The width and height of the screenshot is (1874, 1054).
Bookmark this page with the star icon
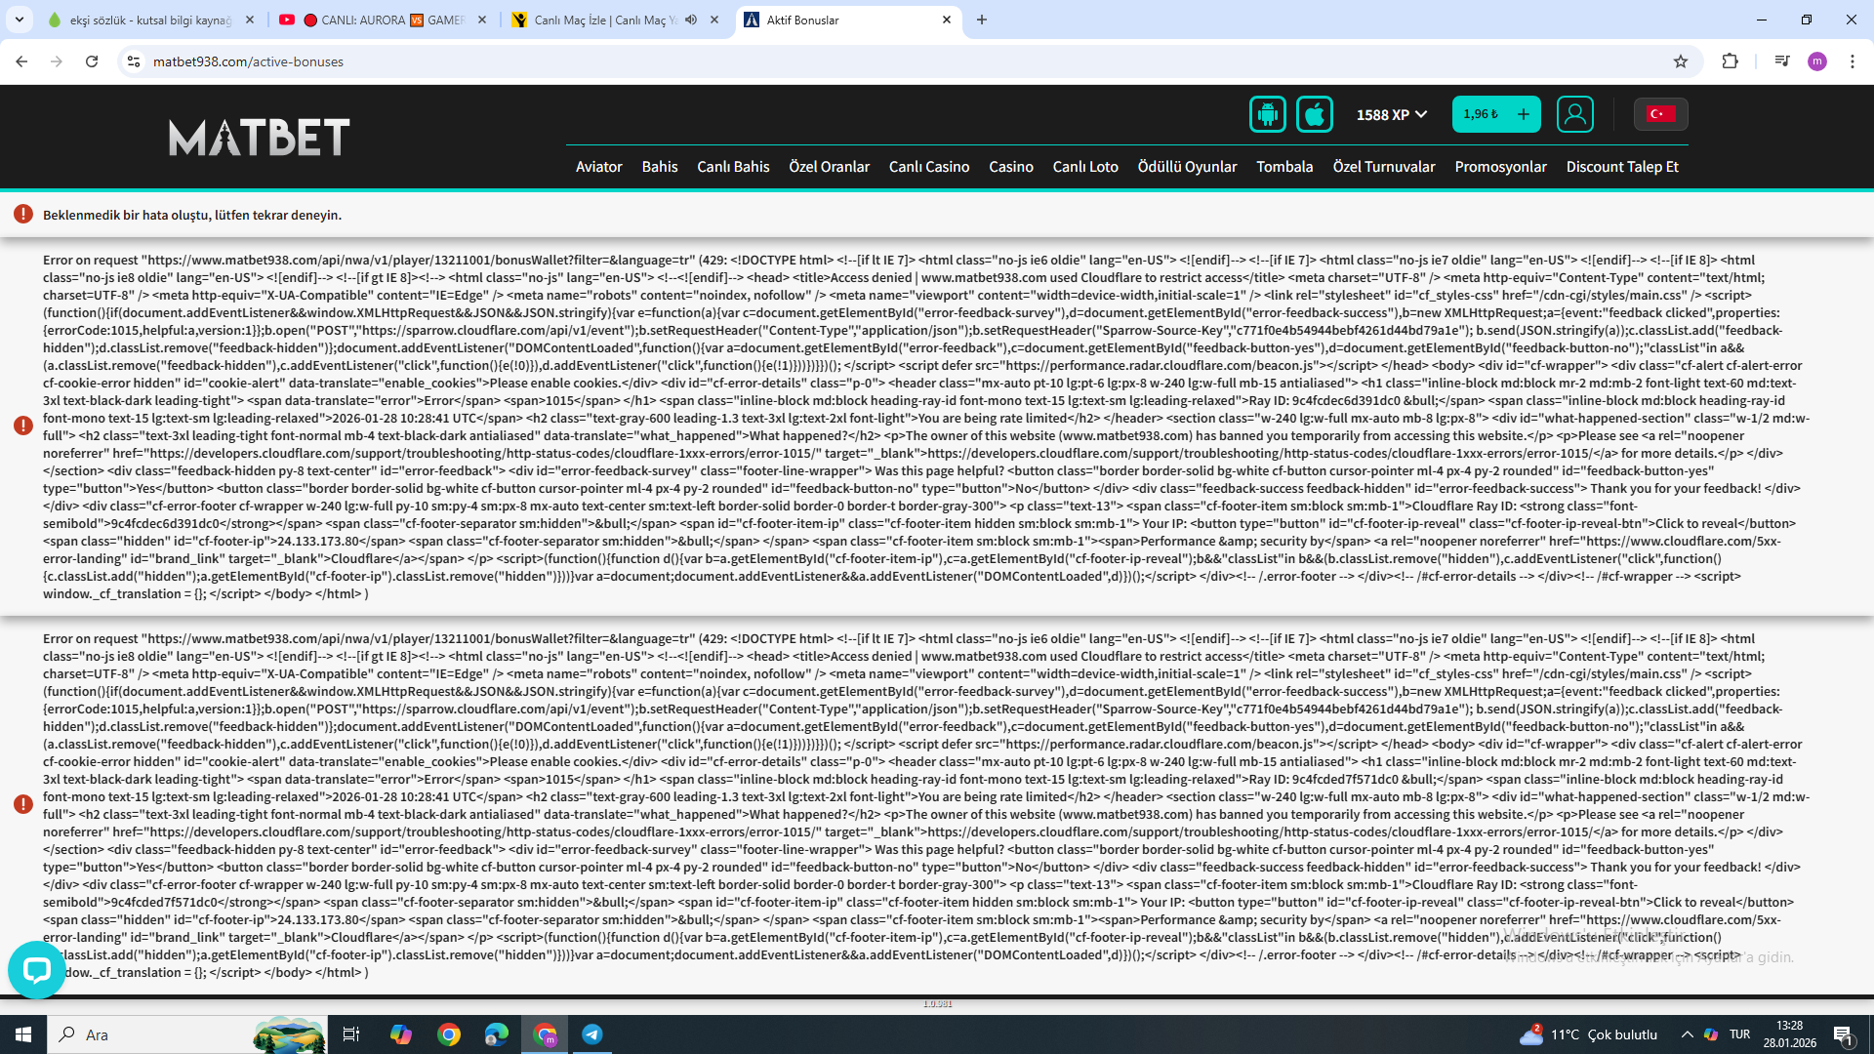(1681, 61)
